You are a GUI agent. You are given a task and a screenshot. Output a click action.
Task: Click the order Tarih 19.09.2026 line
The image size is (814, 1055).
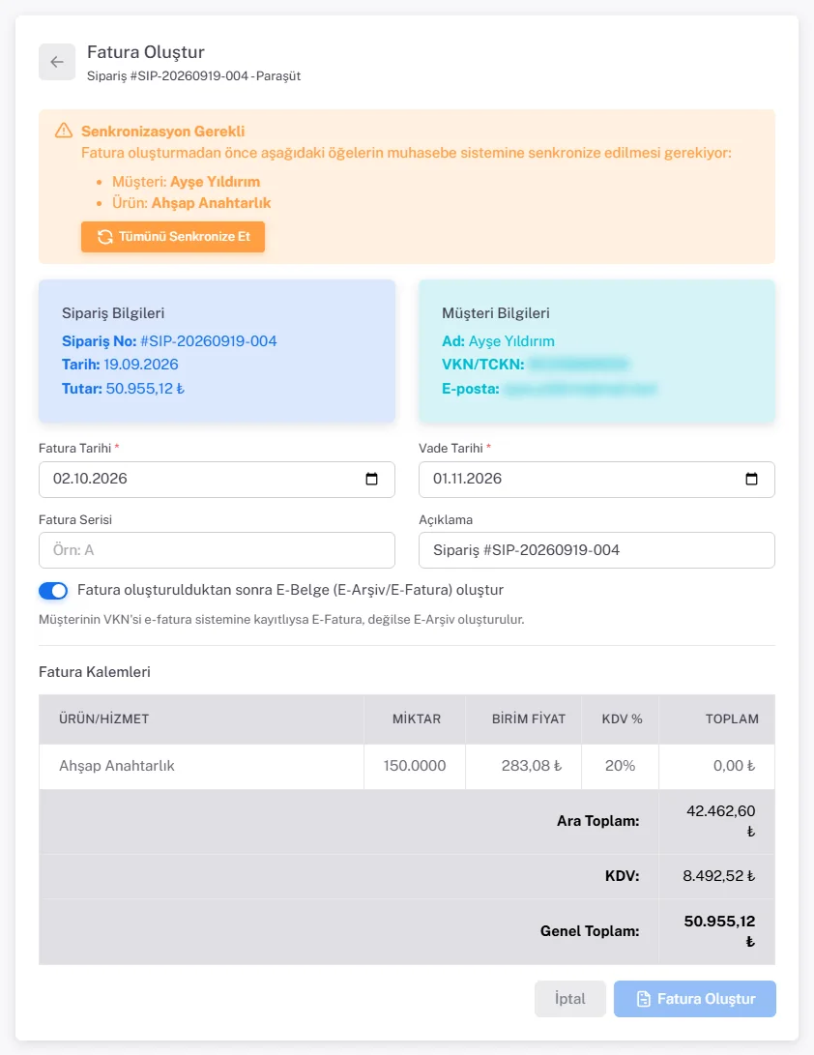[120, 365]
